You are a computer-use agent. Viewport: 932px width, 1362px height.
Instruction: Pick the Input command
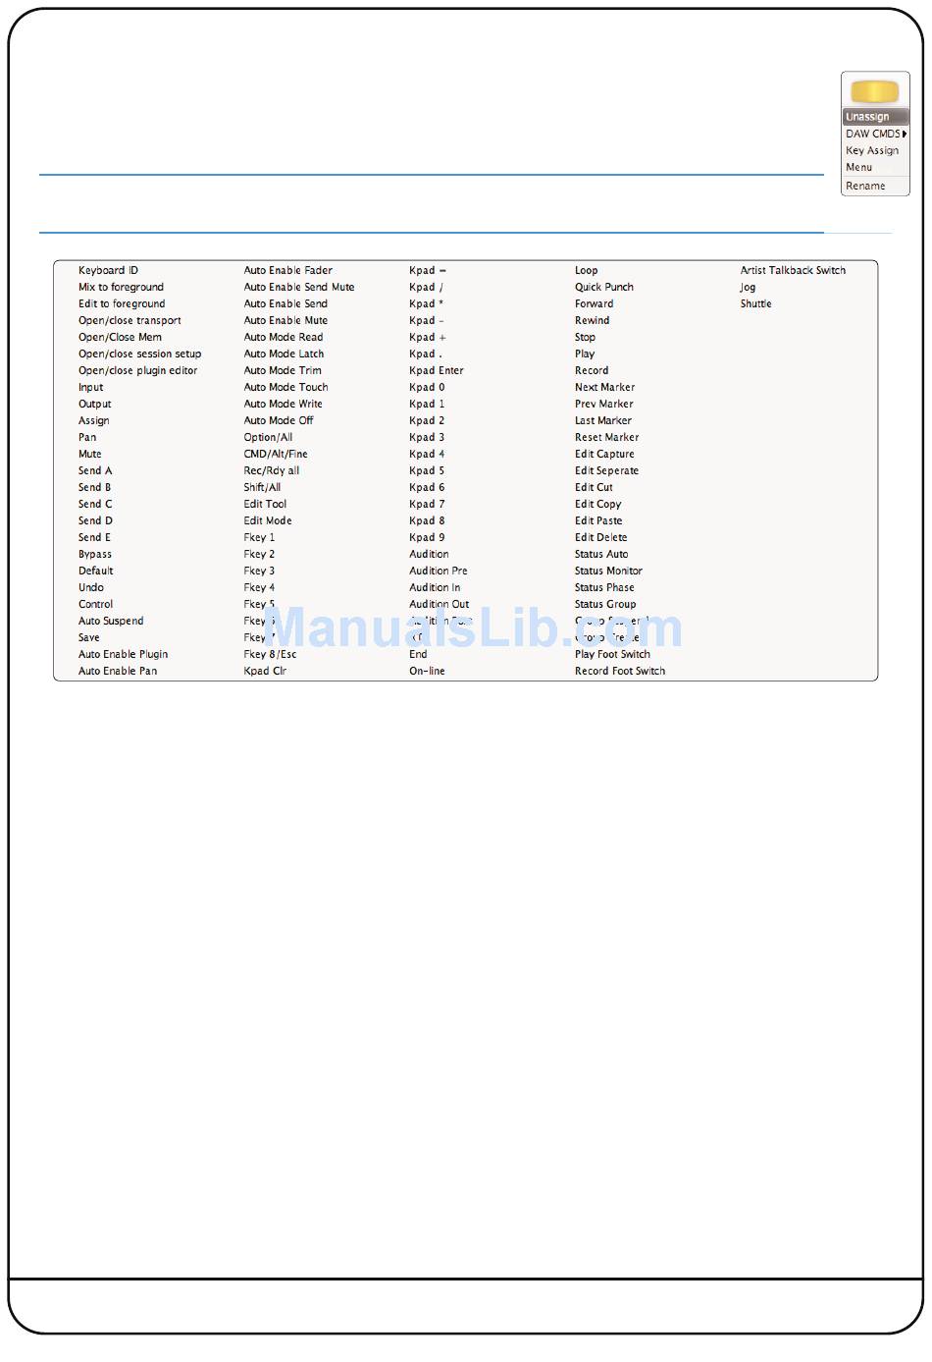point(90,387)
